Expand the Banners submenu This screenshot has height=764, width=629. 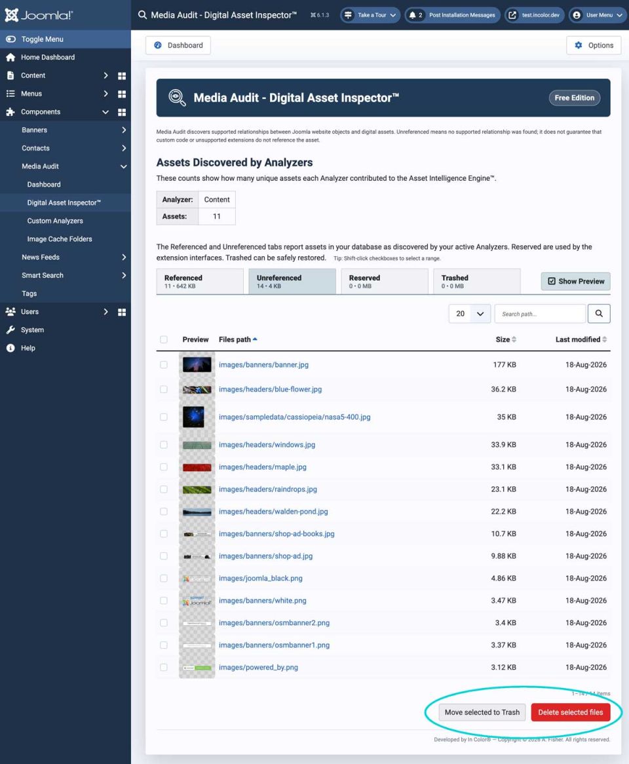tap(124, 130)
